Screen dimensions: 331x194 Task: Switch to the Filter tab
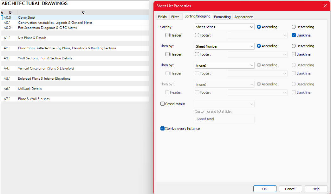[x=175, y=17]
